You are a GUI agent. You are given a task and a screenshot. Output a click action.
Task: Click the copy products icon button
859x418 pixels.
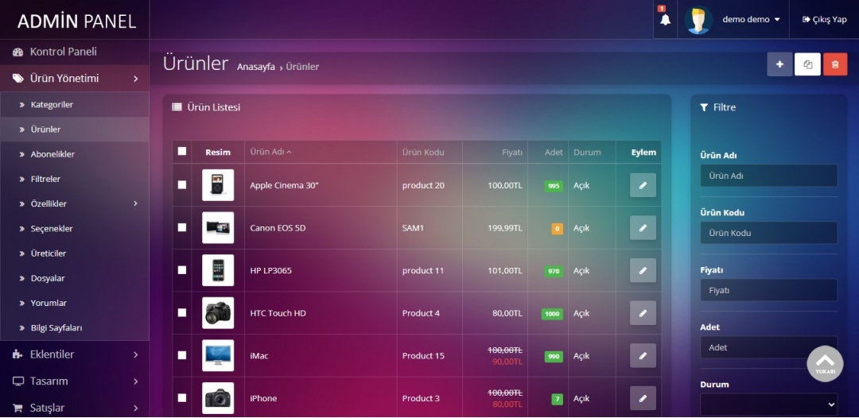[x=807, y=64]
